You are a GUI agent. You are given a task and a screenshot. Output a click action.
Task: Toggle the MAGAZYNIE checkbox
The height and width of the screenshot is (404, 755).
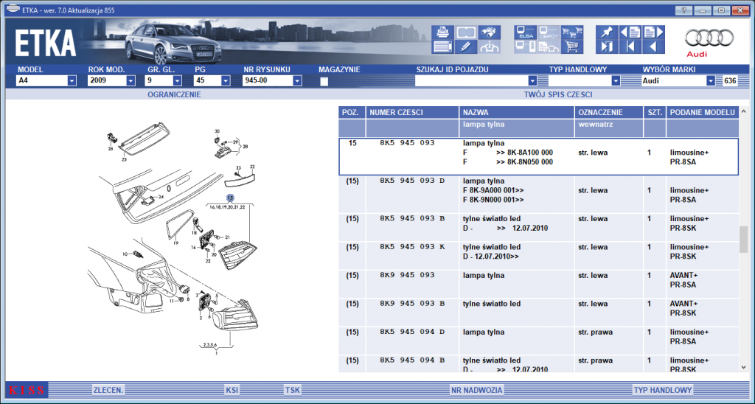(x=324, y=81)
